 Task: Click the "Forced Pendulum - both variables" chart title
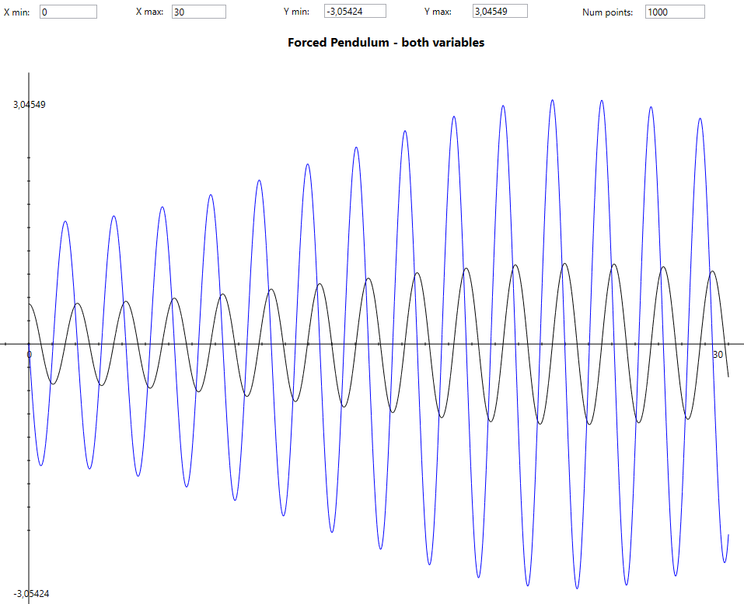(386, 43)
